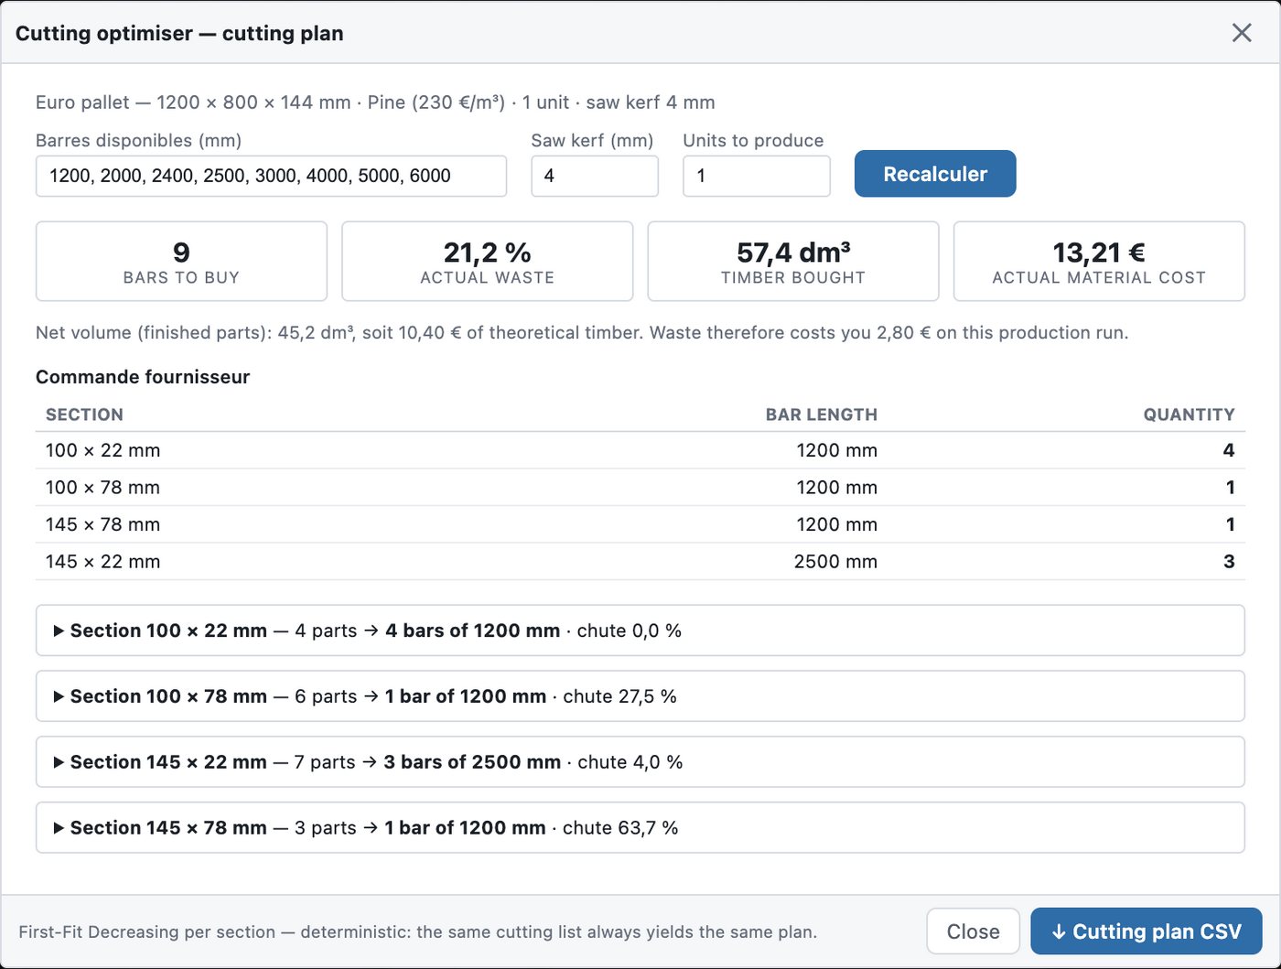The width and height of the screenshot is (1281, 969).
Task: Select the 100 × 22 mm table row cell
Action: coord(102,450)
